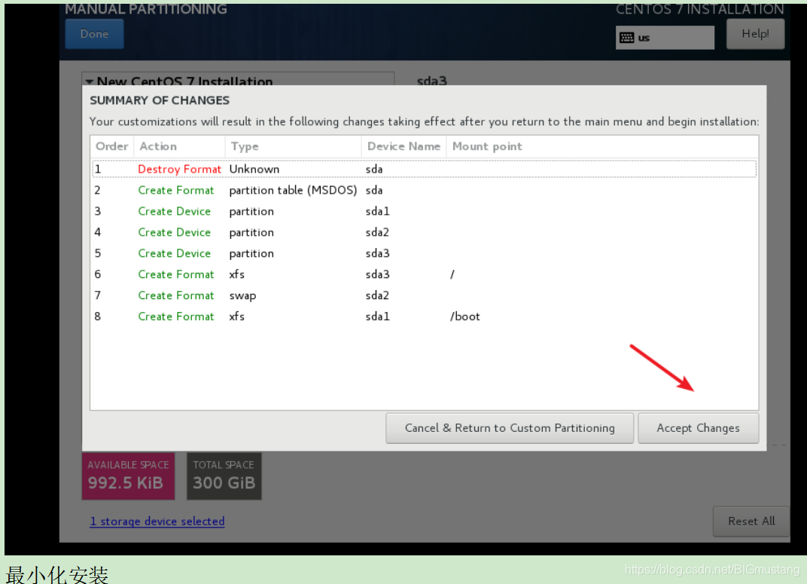Image resolution: width=807 pixels, height=584 pixels.
Task: Click row 8 device name sda1
Action: pos(377,316)
